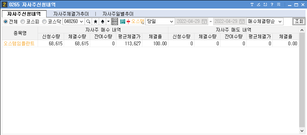Screen dimensions: 307x135
Task: Click scrollbar down arrow of the table
Action: point(302,130)
